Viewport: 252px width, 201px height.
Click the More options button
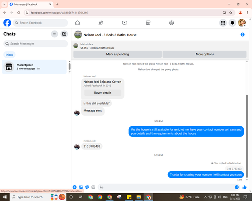[205, 54]
